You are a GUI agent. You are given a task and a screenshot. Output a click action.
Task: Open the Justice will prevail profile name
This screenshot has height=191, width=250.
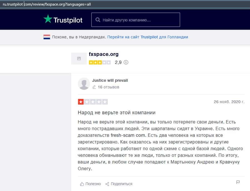[x=110, y=80]
